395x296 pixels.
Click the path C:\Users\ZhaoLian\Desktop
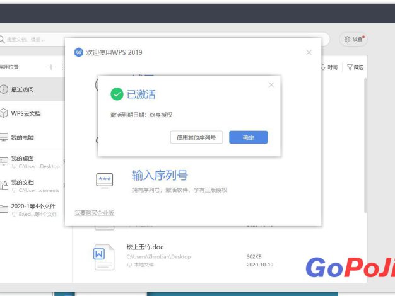click(x=158, y=256)
